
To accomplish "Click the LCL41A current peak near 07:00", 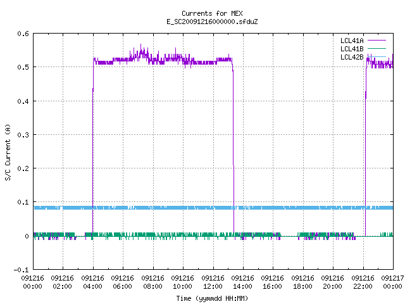I will (x=140, y=46).
